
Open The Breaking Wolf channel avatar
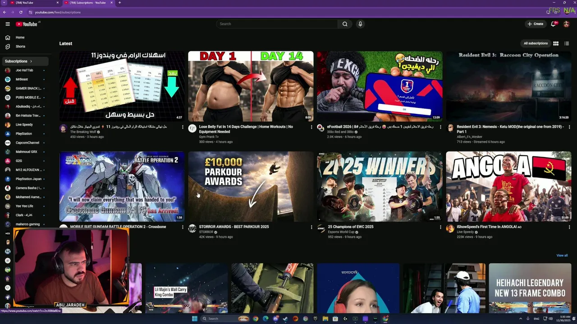(64, 128)
